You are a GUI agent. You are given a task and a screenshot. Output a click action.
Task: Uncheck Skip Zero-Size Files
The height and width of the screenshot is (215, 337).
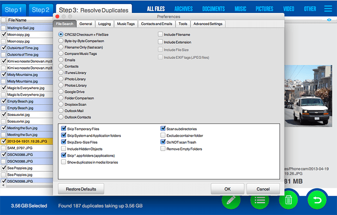64,142
